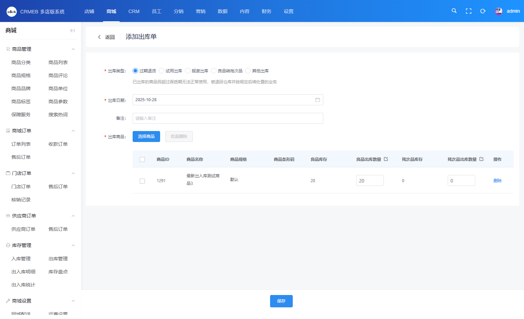Collapse the 商城订单 sidebar group

[73, 131]
